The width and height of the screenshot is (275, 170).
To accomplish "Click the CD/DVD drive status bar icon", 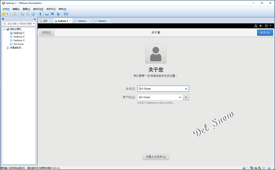I will 248,168.
